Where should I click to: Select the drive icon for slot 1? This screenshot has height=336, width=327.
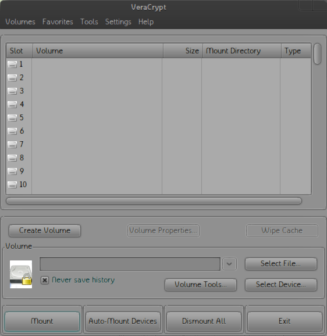[12, 65]
